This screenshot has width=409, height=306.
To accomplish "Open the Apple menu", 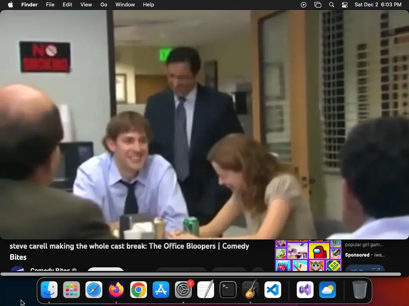I will pos(10,5).
